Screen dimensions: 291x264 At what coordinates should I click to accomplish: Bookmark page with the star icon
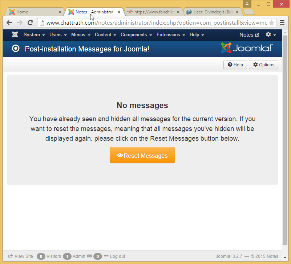(271, 23)
